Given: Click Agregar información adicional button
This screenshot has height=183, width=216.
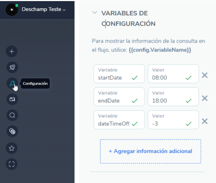Looking at the screenshot, I should coord(150,151).
